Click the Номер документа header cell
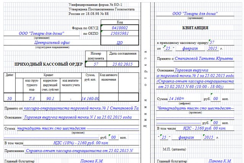The height and width of the screenshot is (163, 244). (x=96, y=56)
